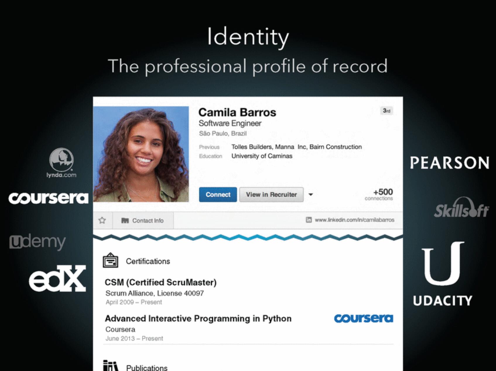Click the Publications heading
Screen dimensions: 496x371
point(147,367)
